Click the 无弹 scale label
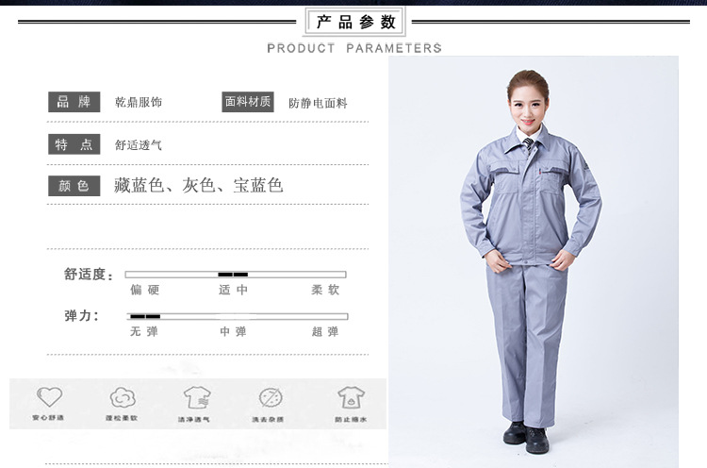The height and width of the screenshot is (468, 707). coord(144,332)
